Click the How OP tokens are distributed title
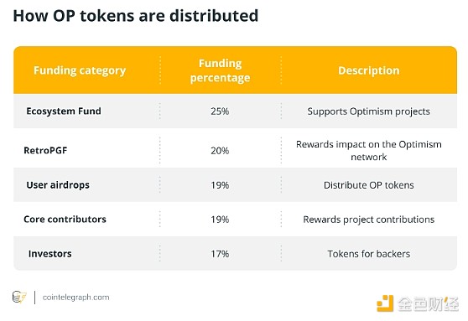468x321 pixels. pos(136,16)
